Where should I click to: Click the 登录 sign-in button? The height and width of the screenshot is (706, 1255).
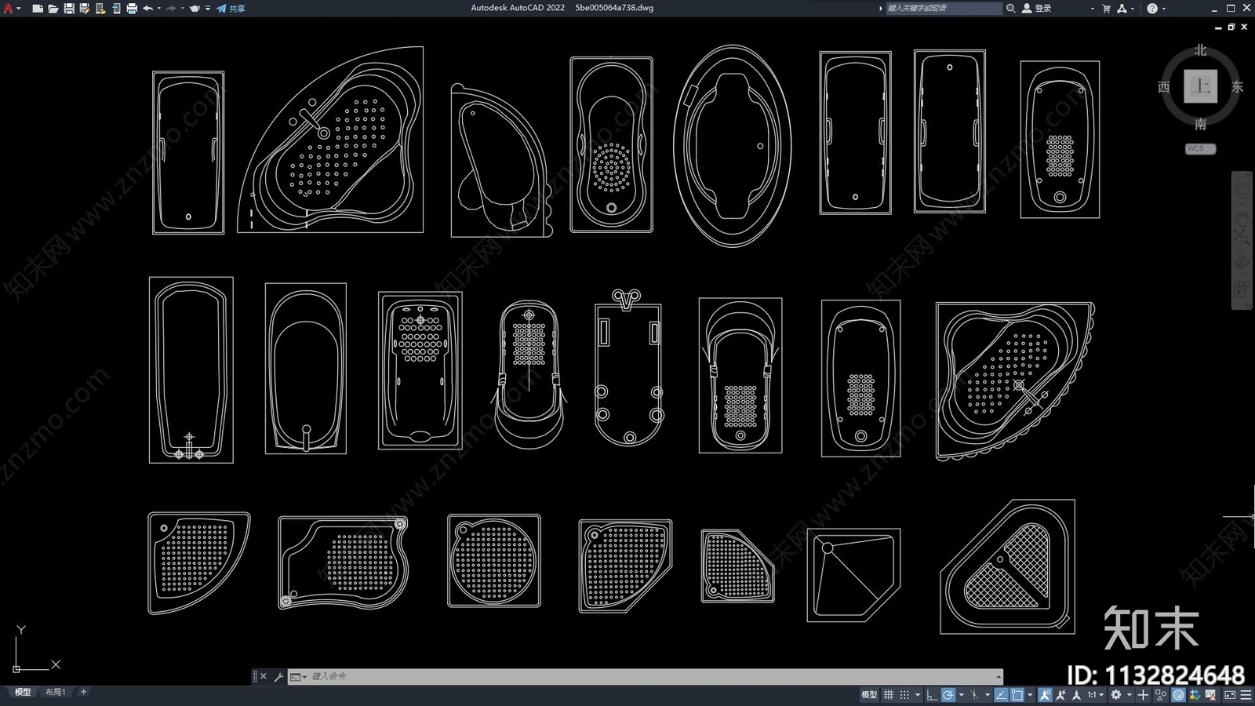click(x=1037, y=8)
